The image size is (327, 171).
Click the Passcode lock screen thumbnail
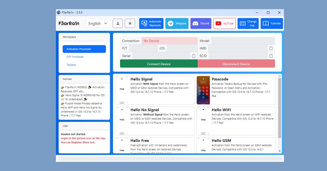(x=203, y=90)
